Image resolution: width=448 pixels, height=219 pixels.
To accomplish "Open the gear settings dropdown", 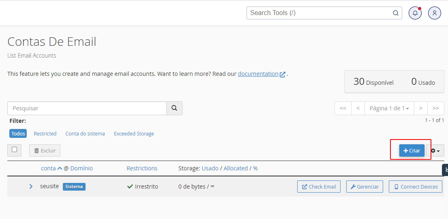I will 435,150.
